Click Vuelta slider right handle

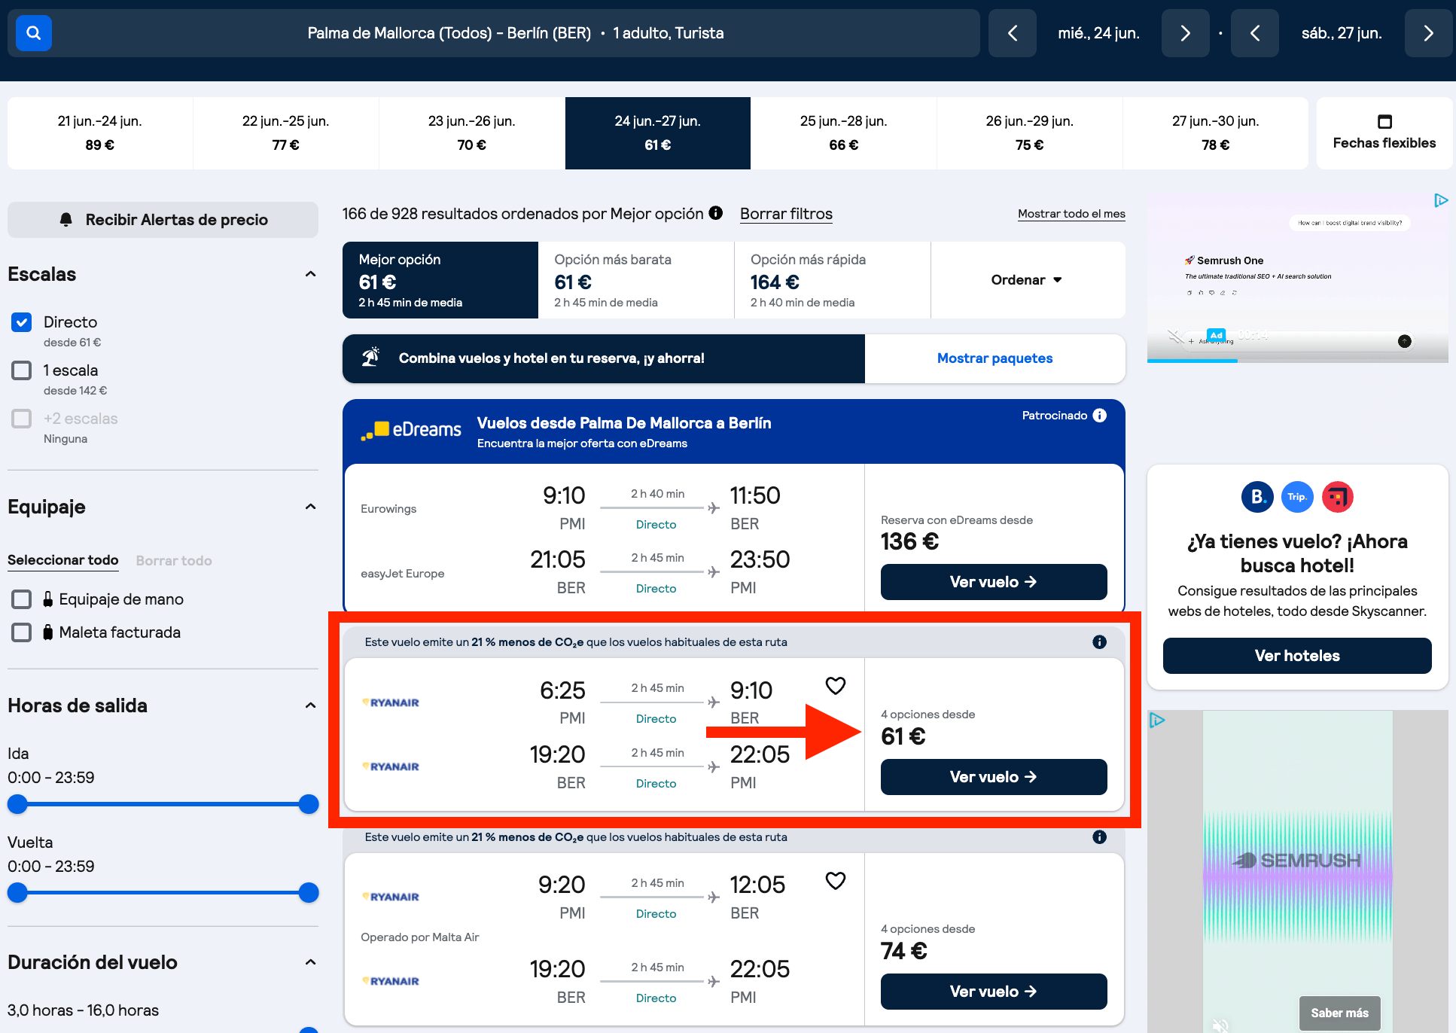309,893
